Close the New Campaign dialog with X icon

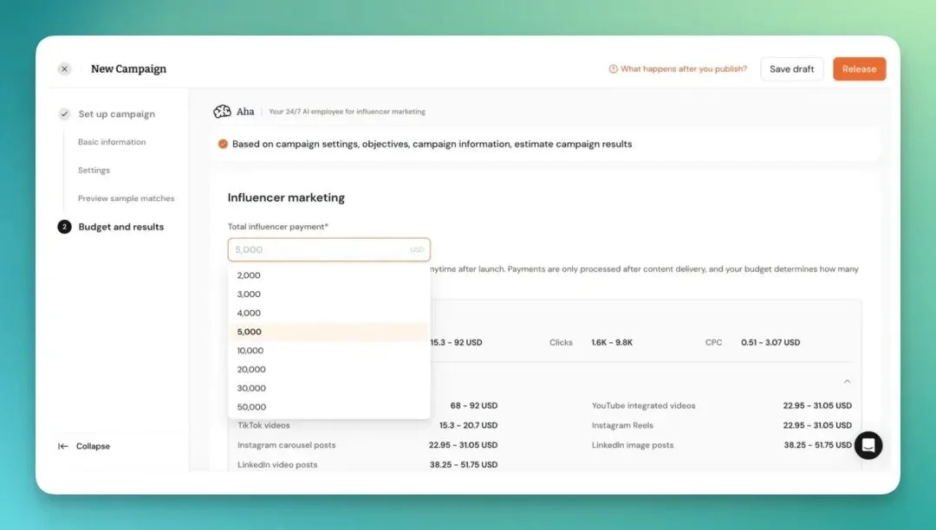65,69
